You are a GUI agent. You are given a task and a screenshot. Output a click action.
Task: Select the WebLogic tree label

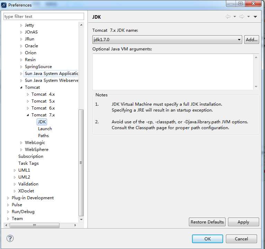(35, 143)
